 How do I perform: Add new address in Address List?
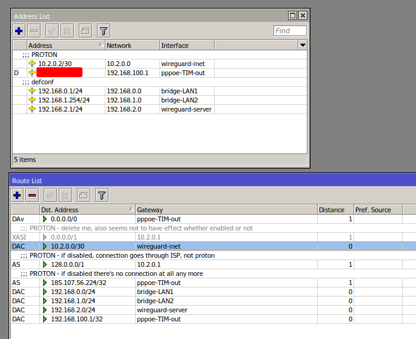tap(19, 31)
